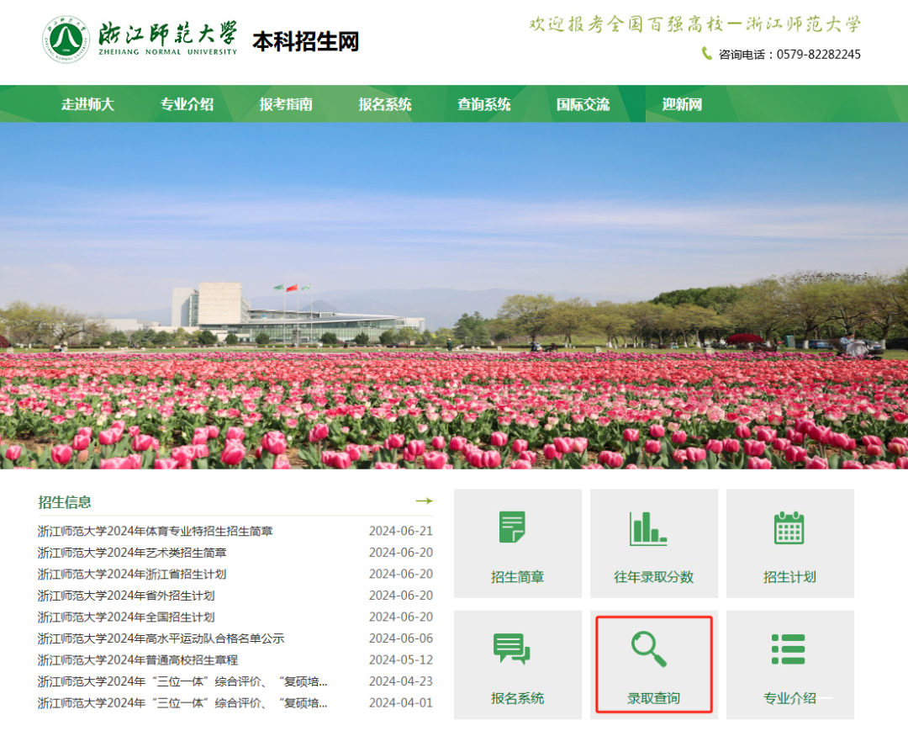Click the 招生简章 tile label
Image resolution: width=908 pixels, height=731 pixels.
point(518,577)
